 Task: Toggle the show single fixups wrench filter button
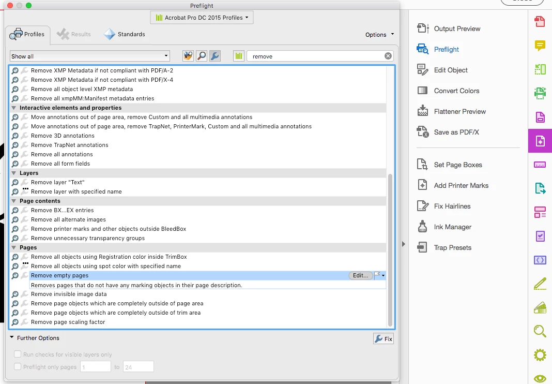click(214, 56)
